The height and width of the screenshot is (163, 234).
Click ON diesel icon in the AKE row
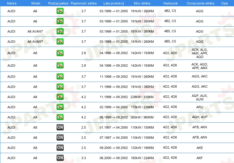click(x=60, y=148)
